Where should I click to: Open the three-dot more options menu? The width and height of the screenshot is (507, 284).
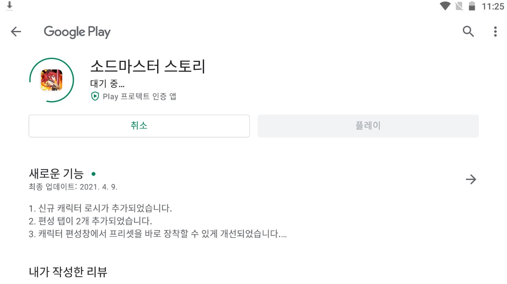click(495, 31)
